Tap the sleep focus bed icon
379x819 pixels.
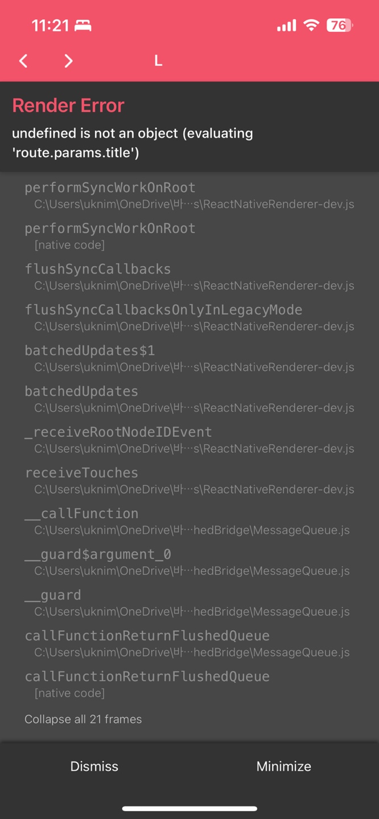[x=83, y=26]
